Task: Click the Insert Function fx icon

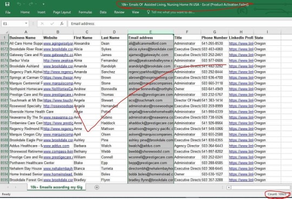Action: [x=62, y=24]
